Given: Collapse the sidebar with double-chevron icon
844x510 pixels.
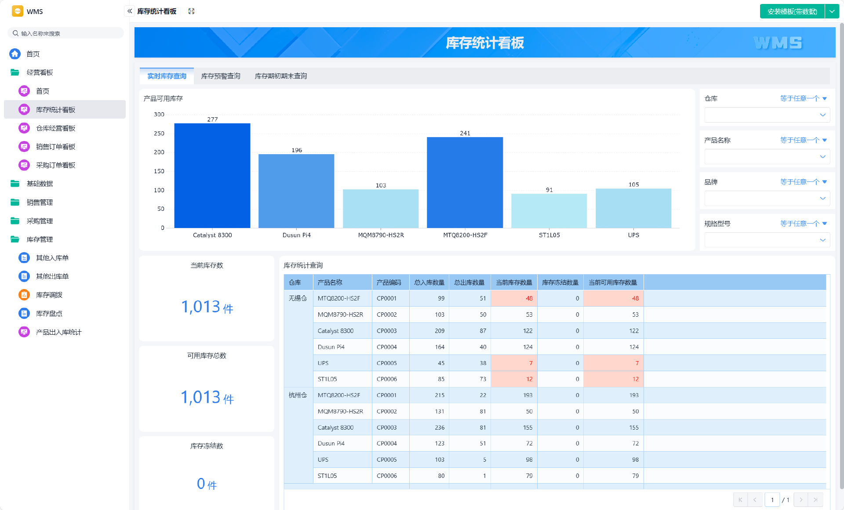Looking at the screenshot, I should 130,11.
